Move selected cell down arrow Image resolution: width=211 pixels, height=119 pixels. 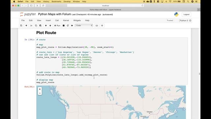click(x=50, y=25)
